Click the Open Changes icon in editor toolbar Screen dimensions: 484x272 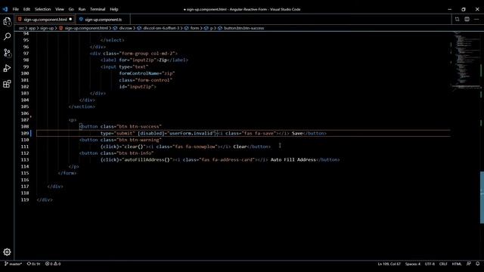[457, 20]
